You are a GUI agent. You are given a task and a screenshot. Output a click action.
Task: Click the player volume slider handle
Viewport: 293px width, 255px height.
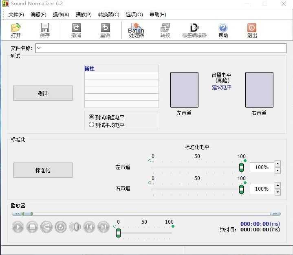(118, 233)
